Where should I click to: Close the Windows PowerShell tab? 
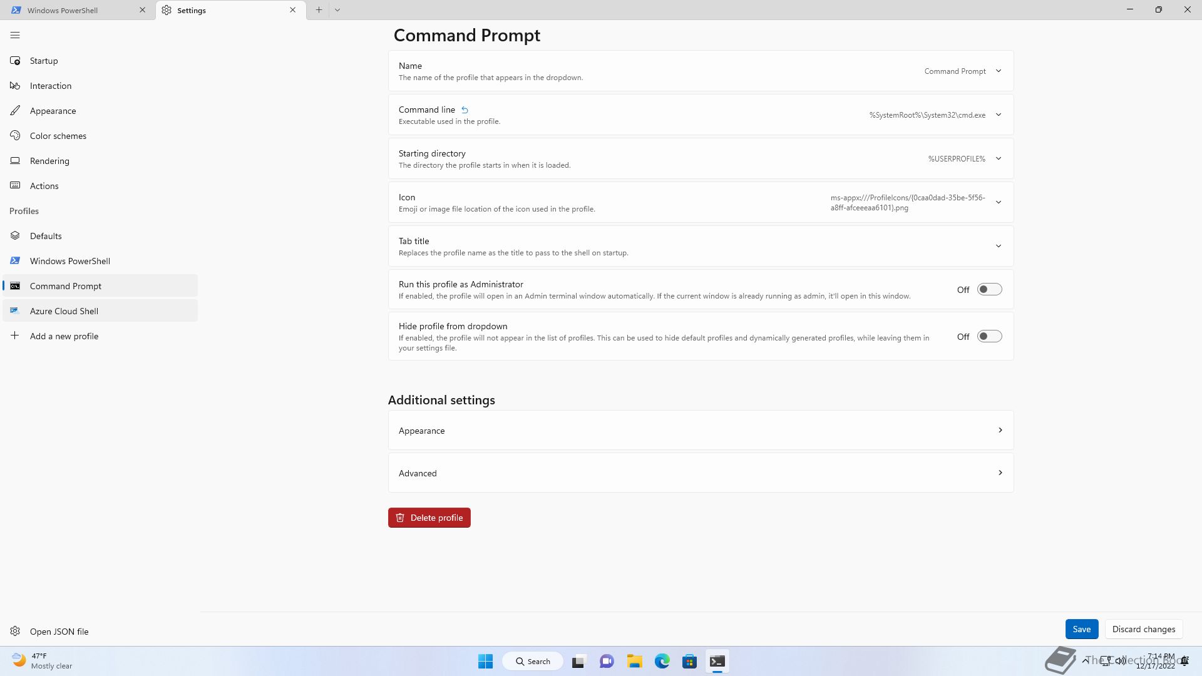(x=142, y=10)
